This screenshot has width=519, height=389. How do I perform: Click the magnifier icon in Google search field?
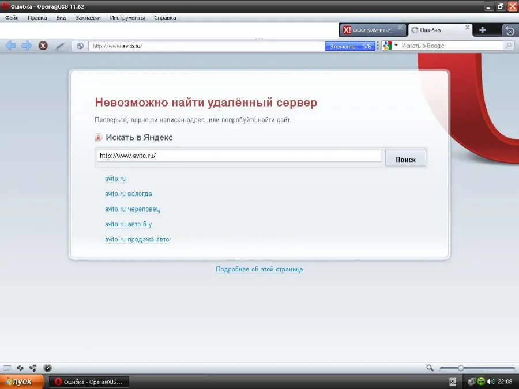click(x=509, y=46)
